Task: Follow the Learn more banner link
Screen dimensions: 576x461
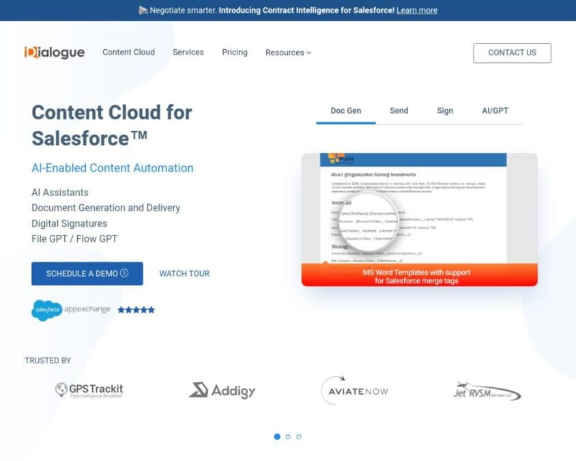Action: [417, 10]
